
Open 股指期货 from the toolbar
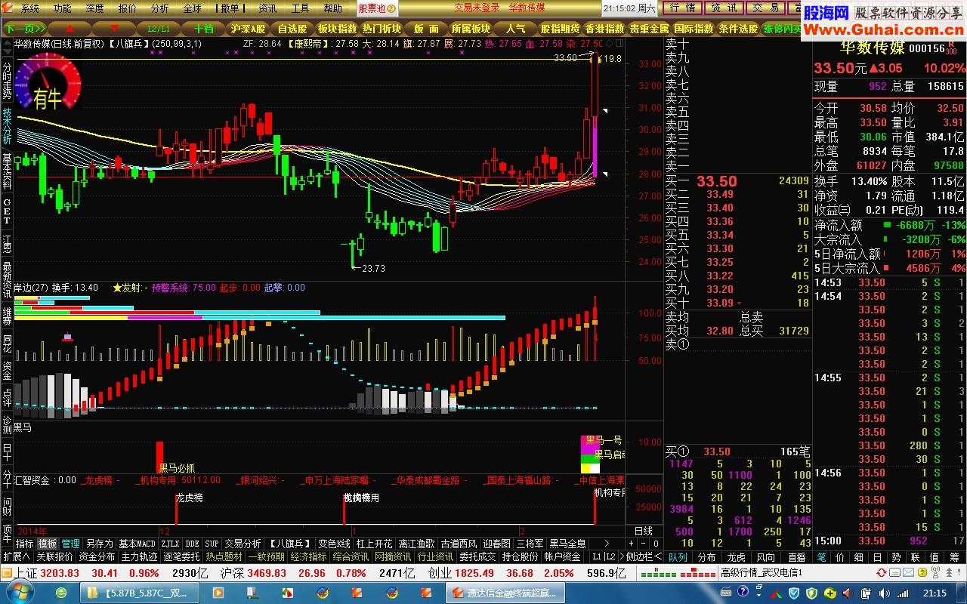tap(560, 29)
